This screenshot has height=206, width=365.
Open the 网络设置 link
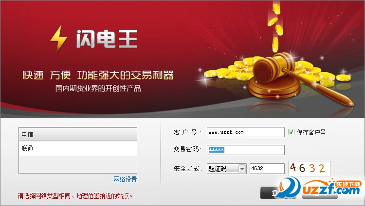[125, 179]
